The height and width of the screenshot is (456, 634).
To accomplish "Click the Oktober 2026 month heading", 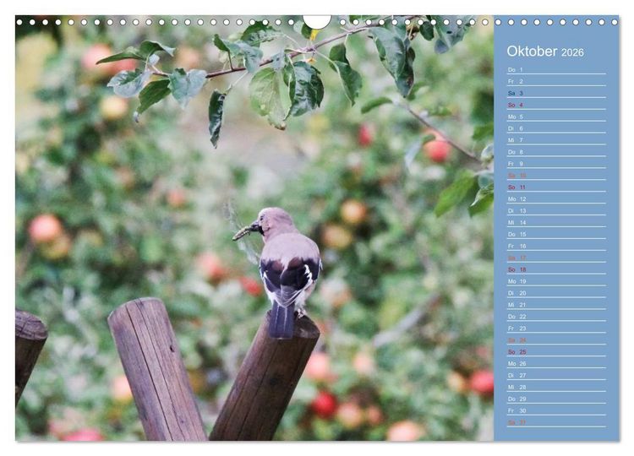I will [x=545, y=52].
